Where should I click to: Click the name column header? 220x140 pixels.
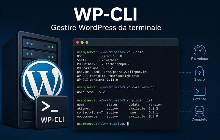(x=81, y=104)
